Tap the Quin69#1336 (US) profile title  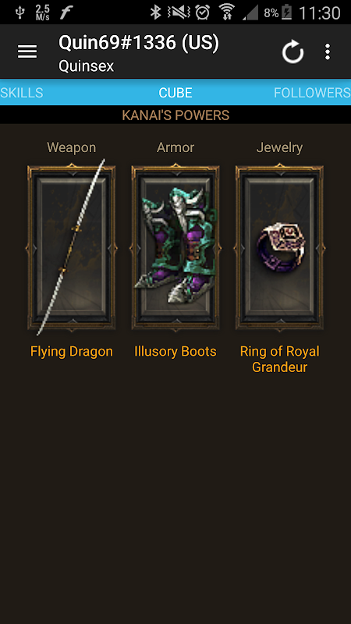[x=139, y=43]
